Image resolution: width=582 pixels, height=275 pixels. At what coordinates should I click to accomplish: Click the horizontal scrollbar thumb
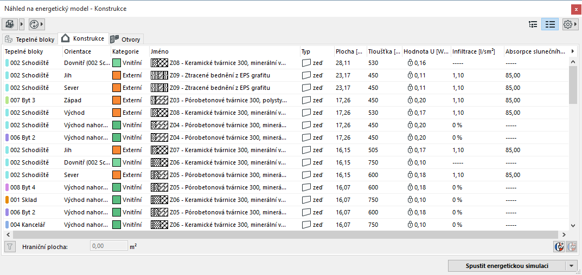click(286, 235)
